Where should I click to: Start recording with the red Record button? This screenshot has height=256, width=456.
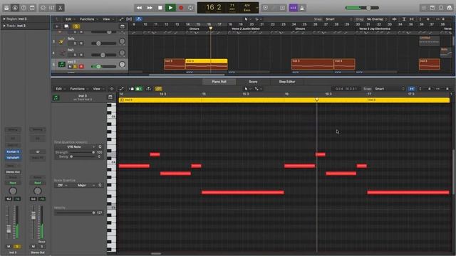pyautogui.click(x=181, y=8)
